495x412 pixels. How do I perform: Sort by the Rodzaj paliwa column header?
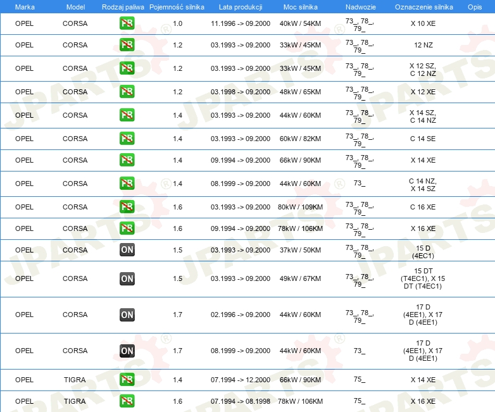point(123,7)
